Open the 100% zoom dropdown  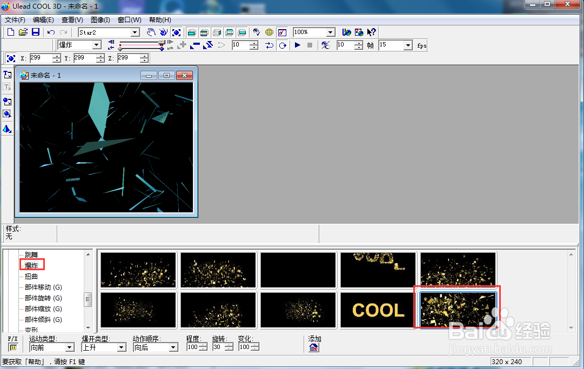[x=331, y=32]
